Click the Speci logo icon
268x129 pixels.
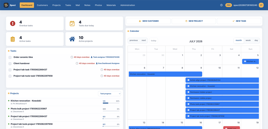pyautogui.click(x=6, y=5)
